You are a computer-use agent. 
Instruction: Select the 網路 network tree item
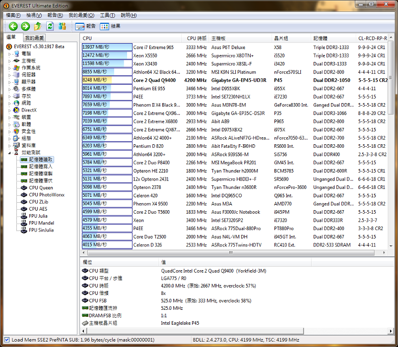pos(26,103)
